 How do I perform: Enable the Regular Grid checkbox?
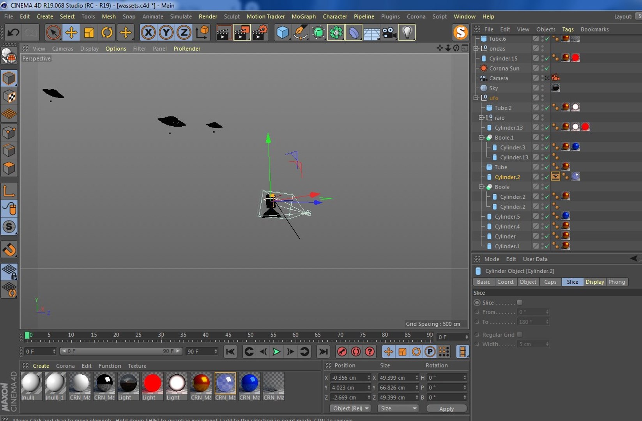click(x=520, y=334)
